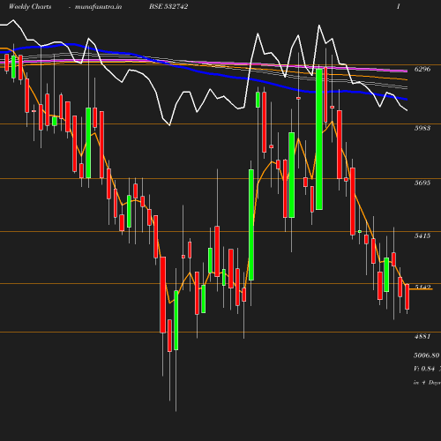Click the 5415 price level label
This screenshot has height=441, width=441.
pyautogui.click(x=422, y=235)
